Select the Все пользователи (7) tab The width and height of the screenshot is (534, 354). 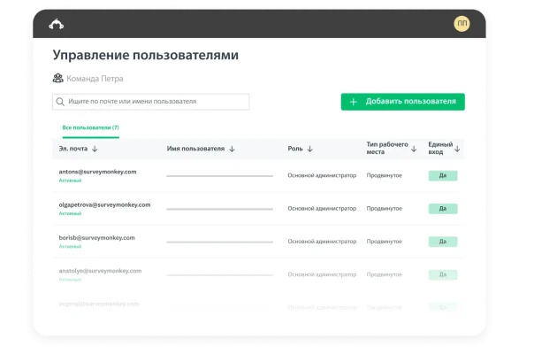[90, 127]
